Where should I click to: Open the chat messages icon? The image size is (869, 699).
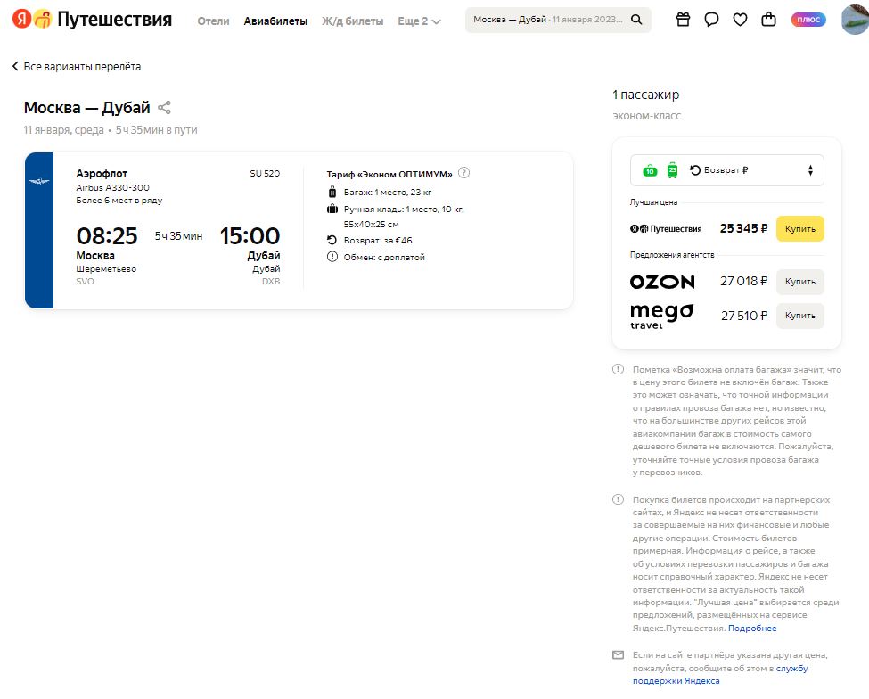click(x=711, y=20)
